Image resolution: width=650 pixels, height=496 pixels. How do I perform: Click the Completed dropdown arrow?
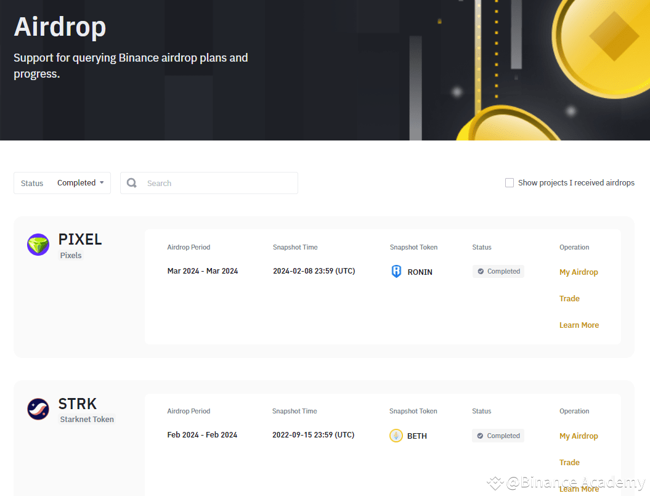[102, 182]
